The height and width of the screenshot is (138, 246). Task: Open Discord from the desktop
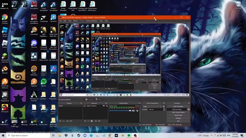click(34, 44)
